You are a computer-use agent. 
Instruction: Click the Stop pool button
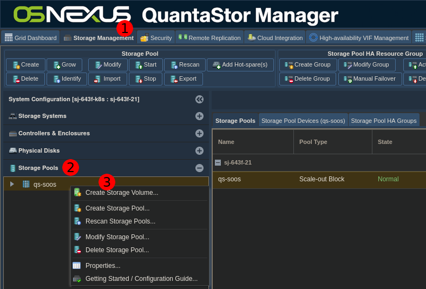click(145, 79)
